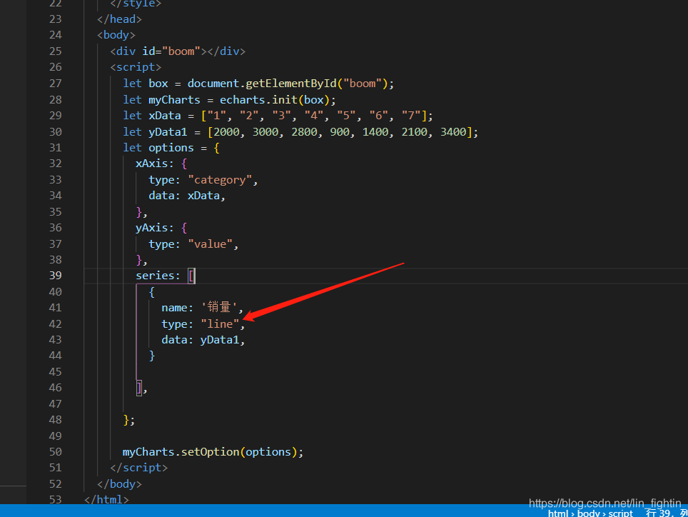
Task: Click the series property key
Action: tap(155, 276)
